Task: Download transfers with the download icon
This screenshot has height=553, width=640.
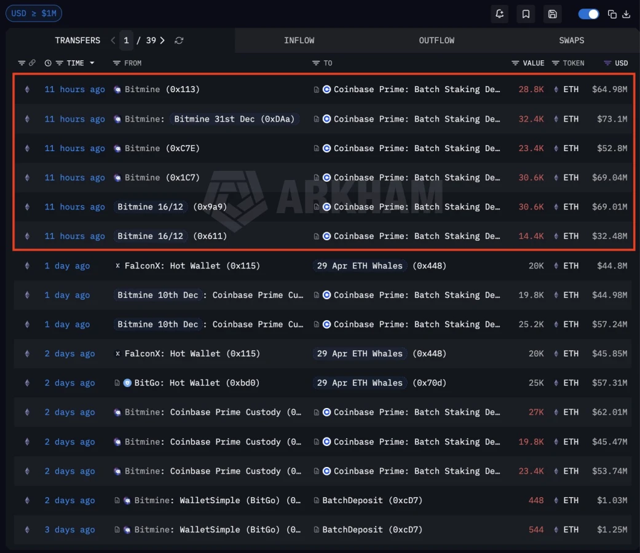Action: tap(626, 14)
